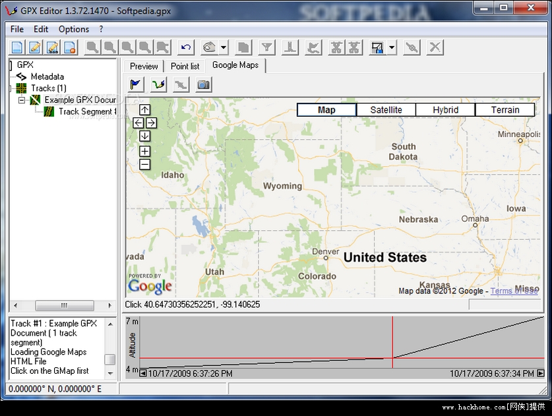Image resolution: width=552 pixels, height=416 pixels.
Task: Open dropdown arrow beside the blue paint tool
Action: (392, 47)
